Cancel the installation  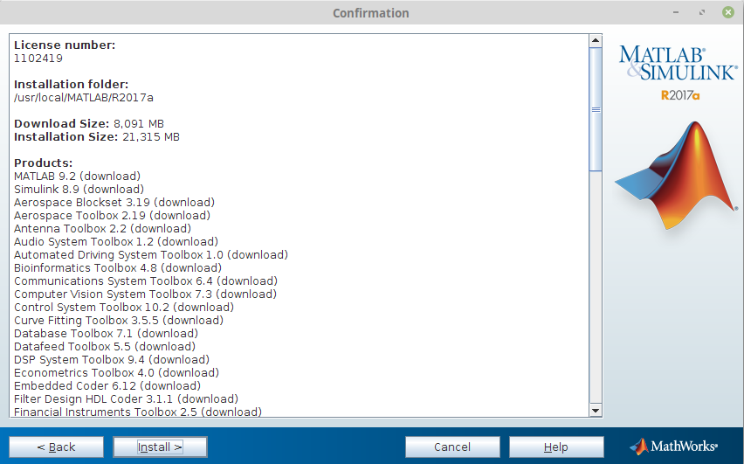pyautogui.click(x=452, y=447)
